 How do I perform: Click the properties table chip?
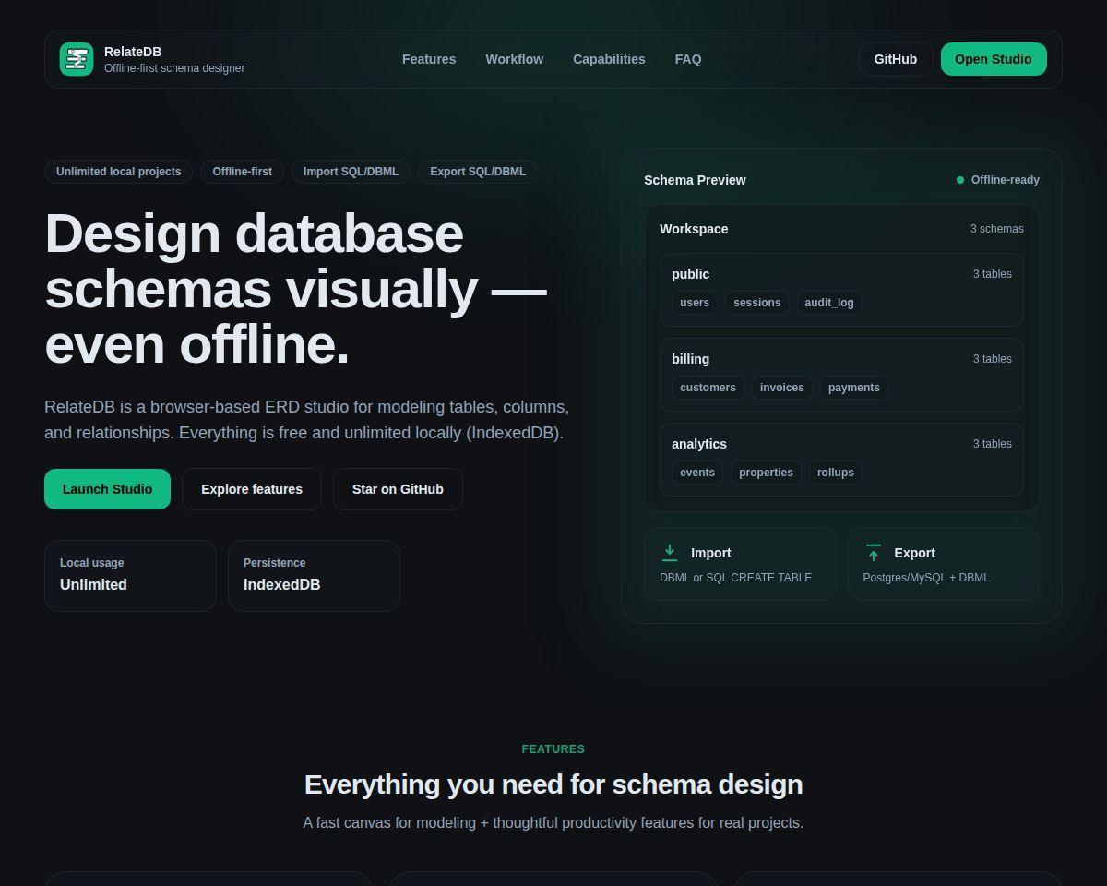[766, 473]
